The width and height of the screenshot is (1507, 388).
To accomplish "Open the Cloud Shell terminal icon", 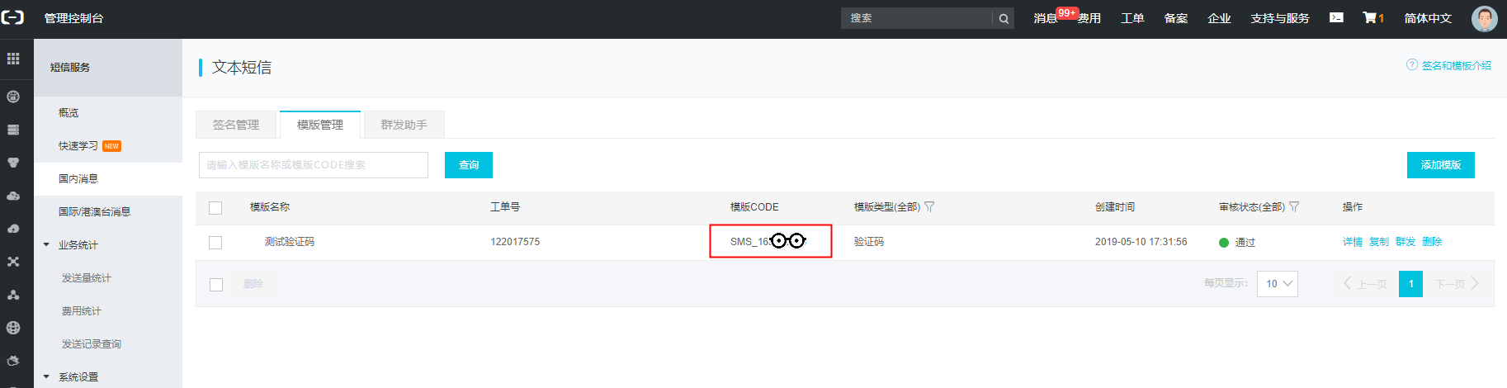I will point(1336,17).
